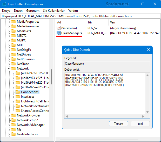Click the Interfaces folder icon
This screenshot has height=142, width=161.
18,97
